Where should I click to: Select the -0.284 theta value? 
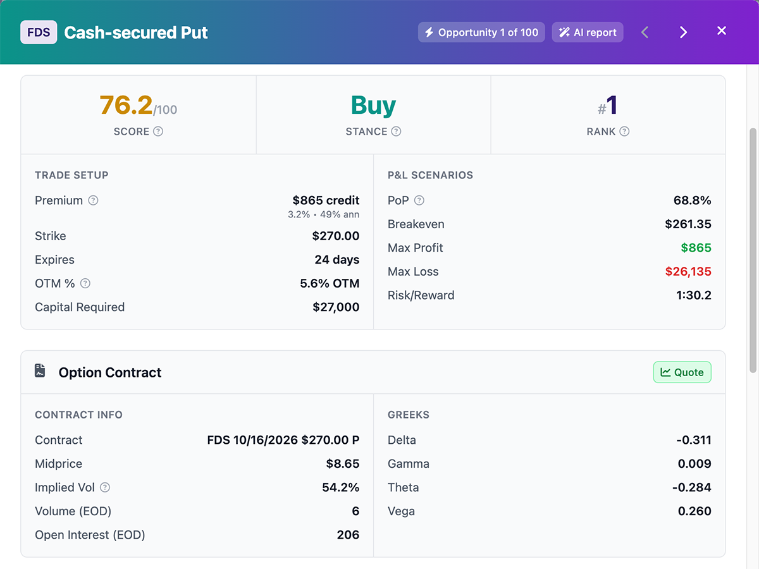(x=693, y=487)
